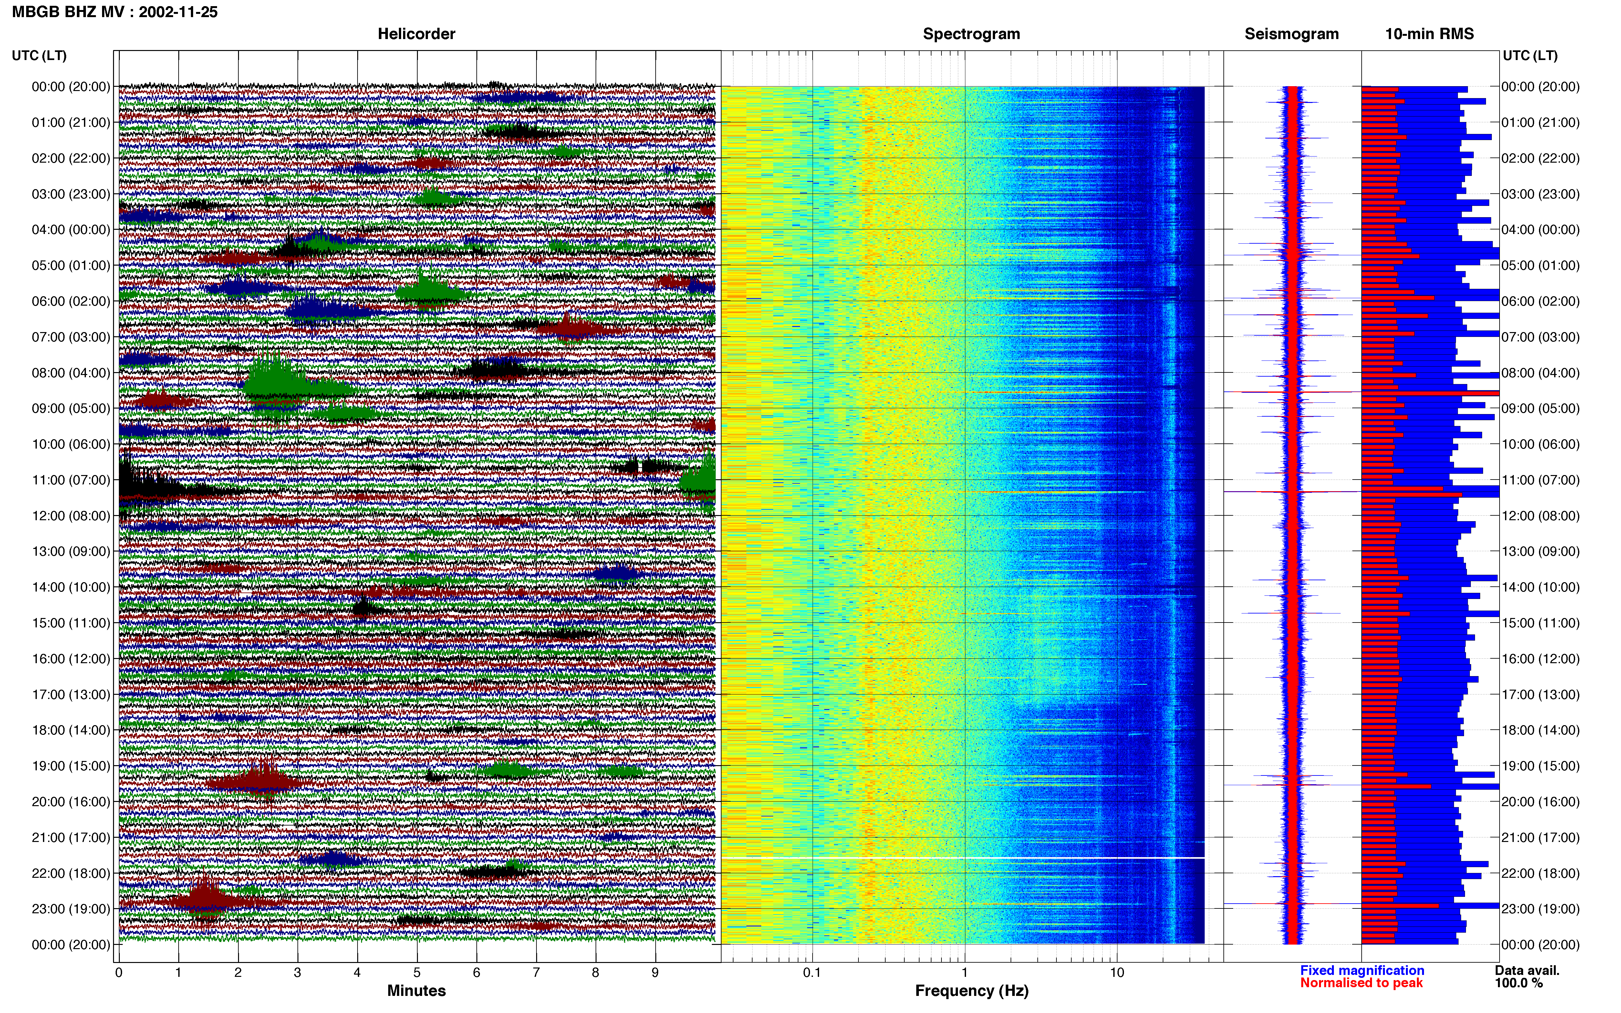Viewport: 1621px width, 1013px height.
Task: Click 12:00 (08:00) on the RMS time axis
Action: pyautogui.click(x=1541, y=516)
